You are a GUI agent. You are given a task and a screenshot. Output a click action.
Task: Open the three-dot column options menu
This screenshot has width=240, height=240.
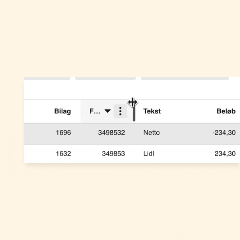pyautogui.click(x=120, y=111)
